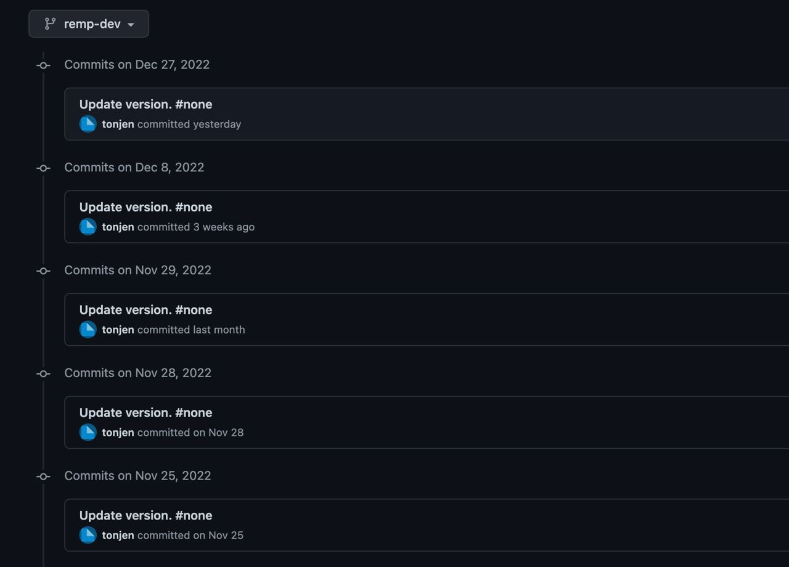Screen dimensions: 789x567
Task: Click tonjen's avatar on the Nov 28 commit
Action: pyautogui.click(x=88, y=433)
